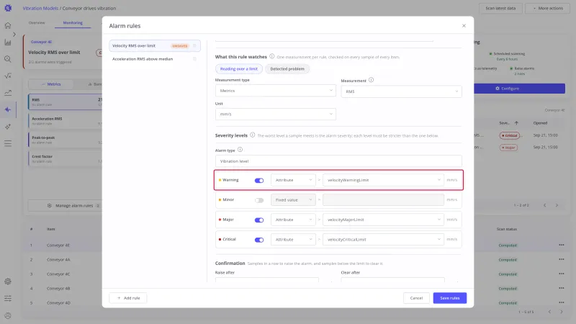This screenshot has height=324, width=576.
Task: Delete the Velocity RMS over limit rule icon
Action: (x=194, y=45)
